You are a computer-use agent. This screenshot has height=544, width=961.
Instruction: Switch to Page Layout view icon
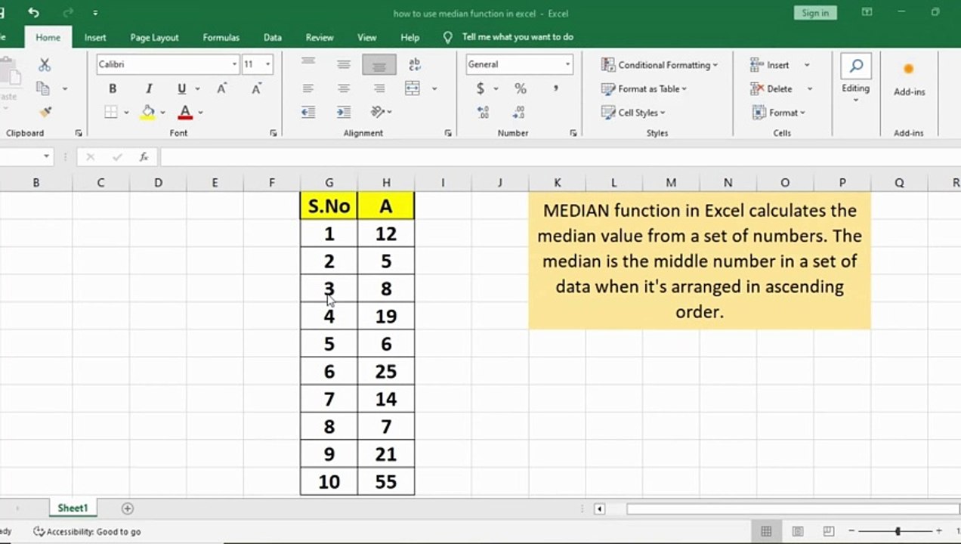click(x=798, y=531)
